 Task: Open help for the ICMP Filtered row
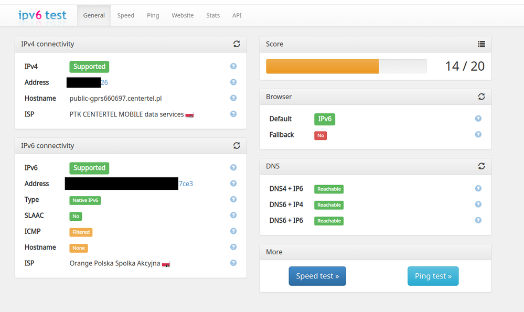(233, 231)
